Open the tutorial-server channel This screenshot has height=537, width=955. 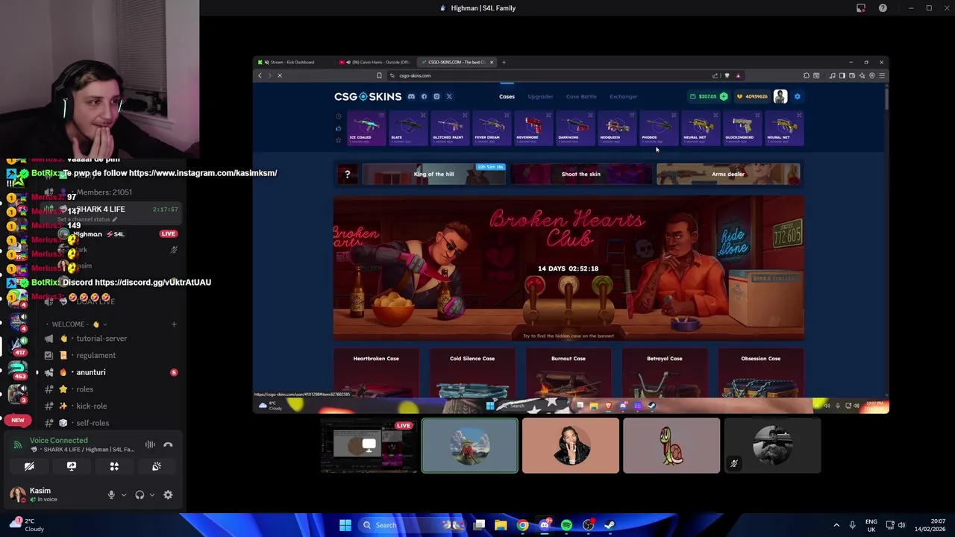coord(101,339)
